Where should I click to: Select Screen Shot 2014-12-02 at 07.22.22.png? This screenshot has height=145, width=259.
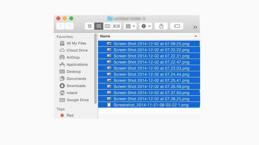(149, 50)
